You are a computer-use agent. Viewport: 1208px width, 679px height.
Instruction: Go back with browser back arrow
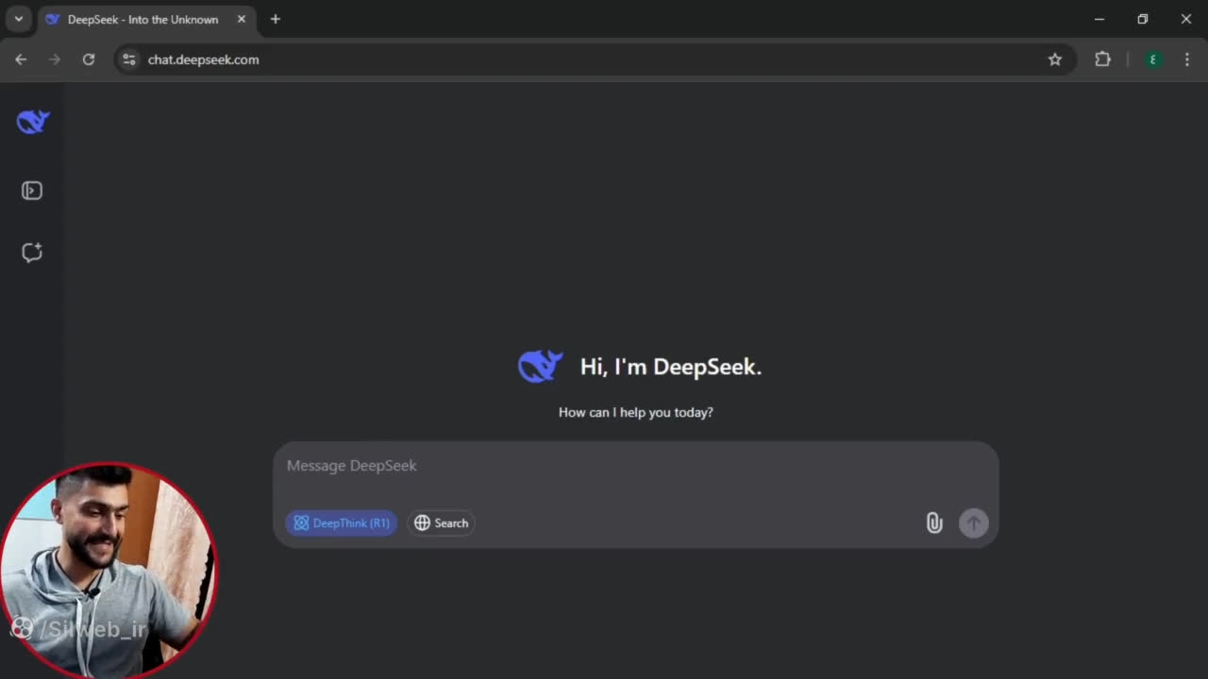pos(21,59)
